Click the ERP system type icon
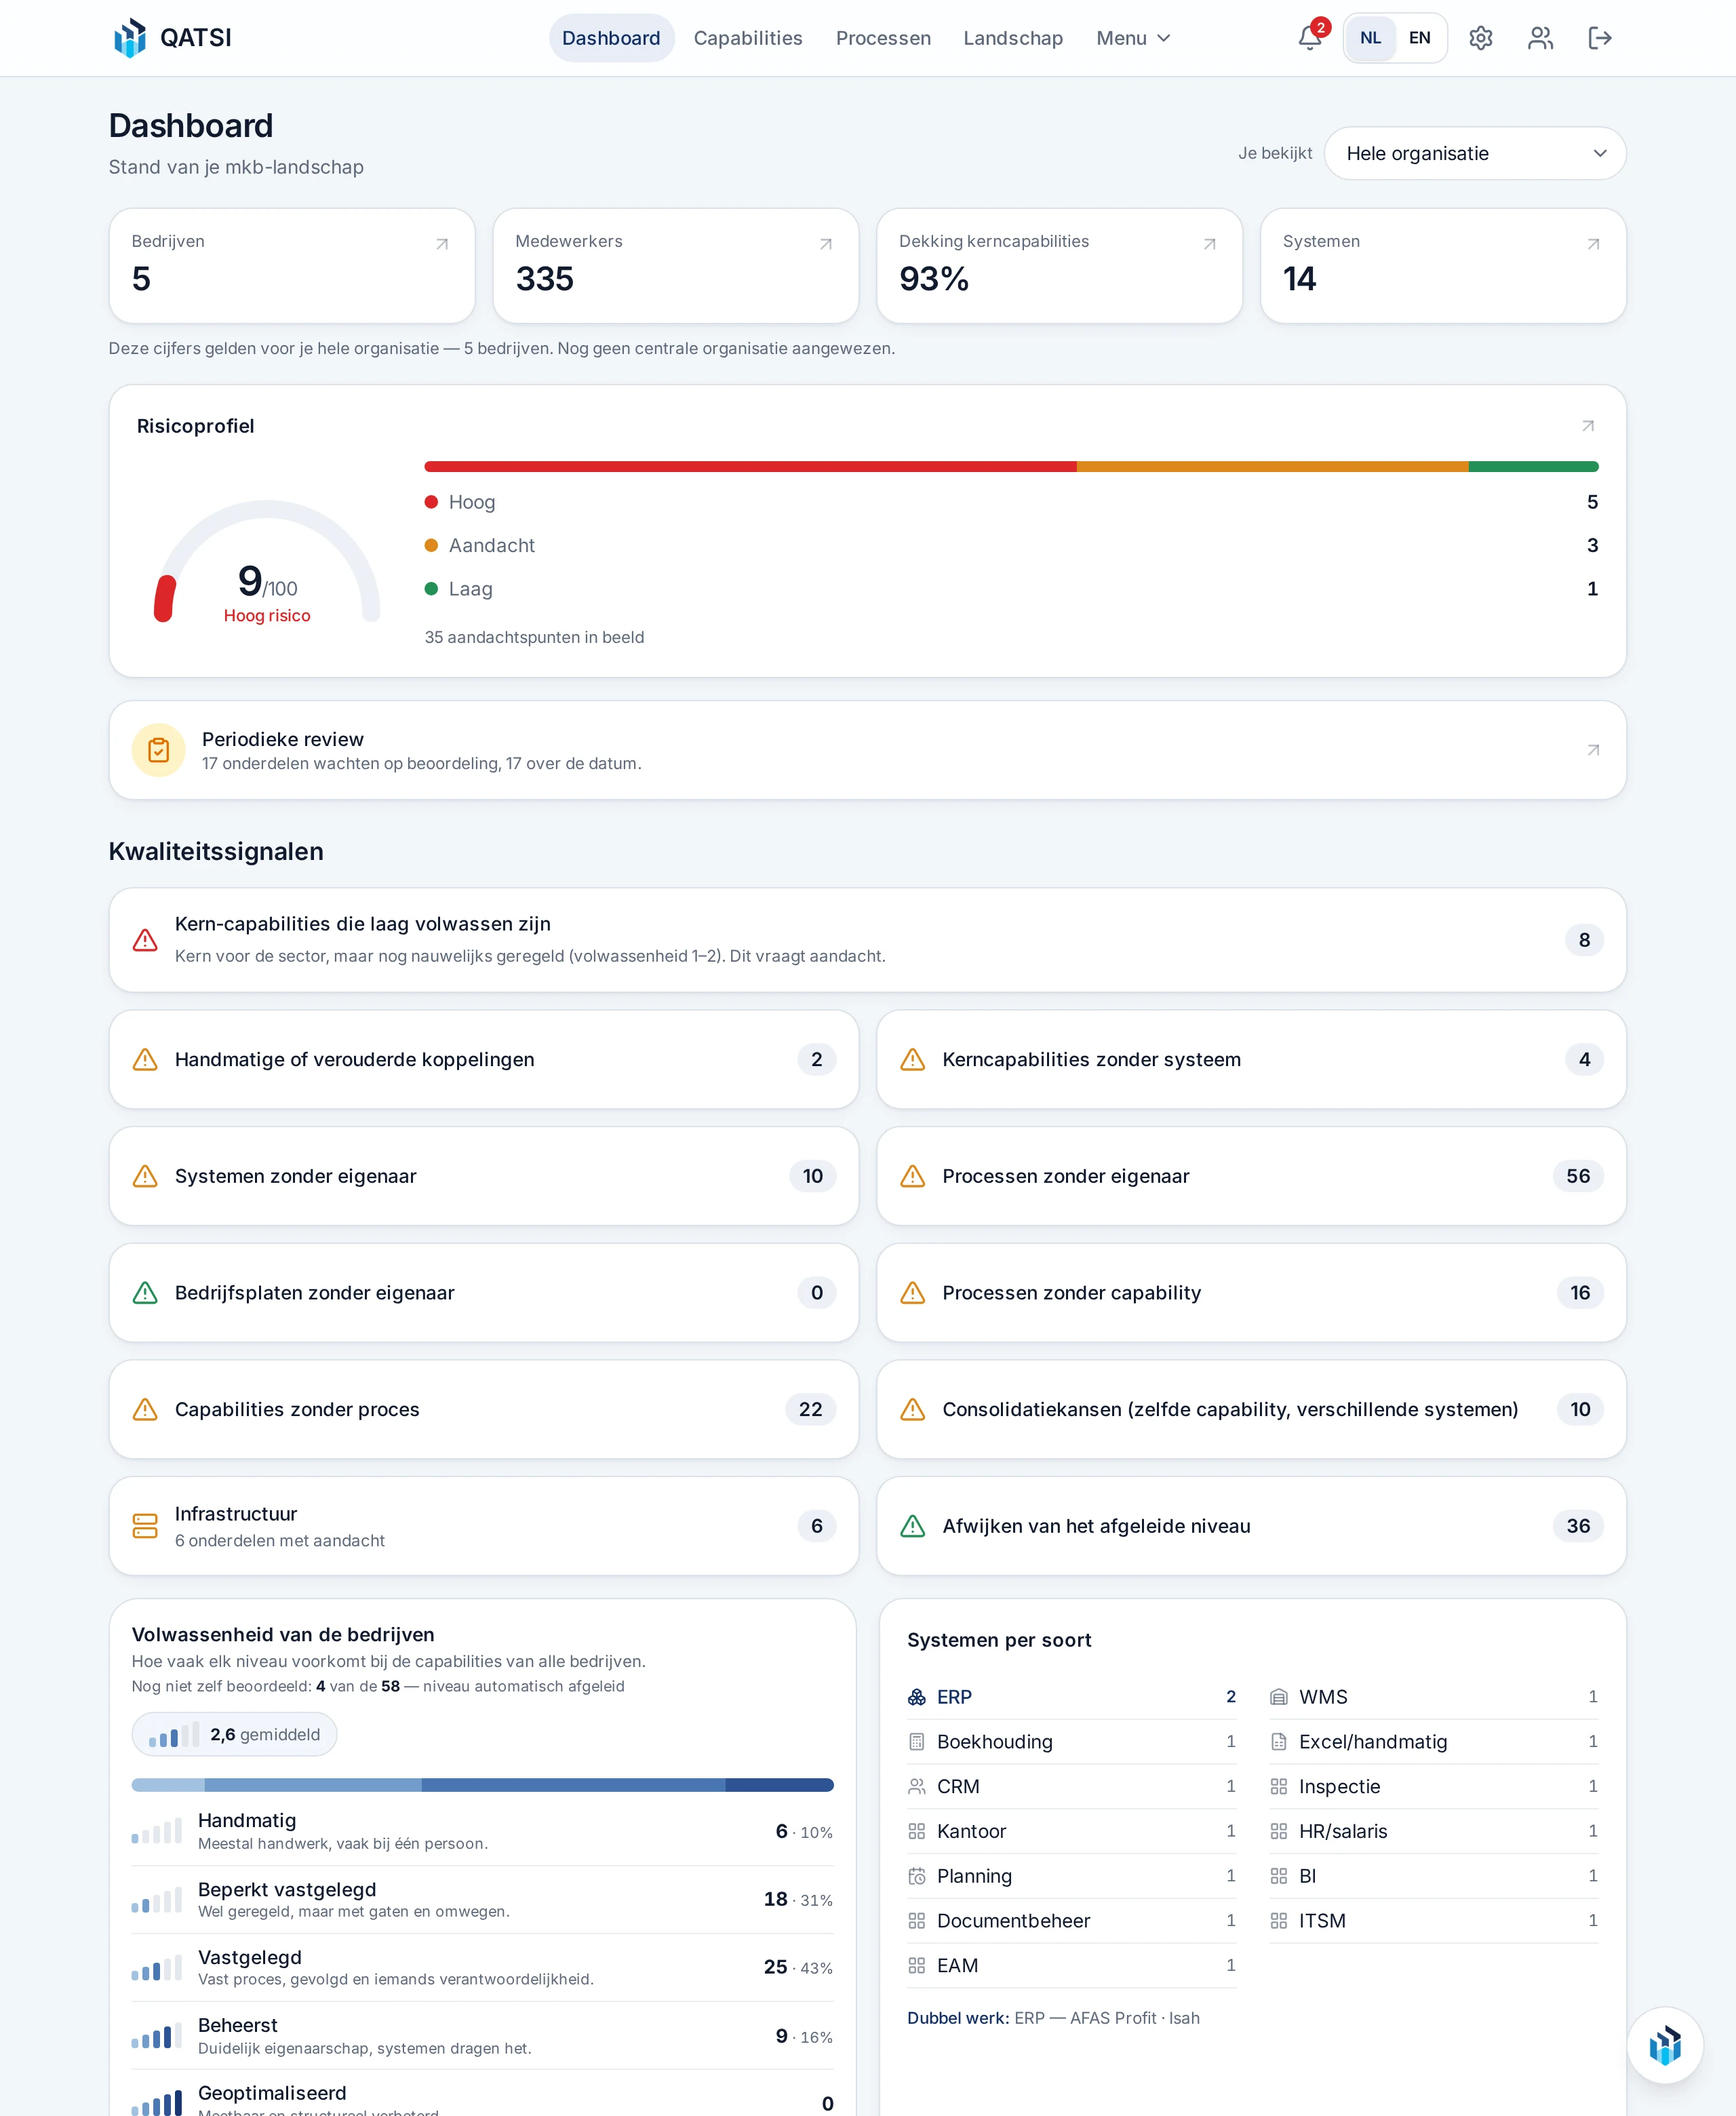The width and height of the screenshot is (1736, 2116). click(916, 1697)
